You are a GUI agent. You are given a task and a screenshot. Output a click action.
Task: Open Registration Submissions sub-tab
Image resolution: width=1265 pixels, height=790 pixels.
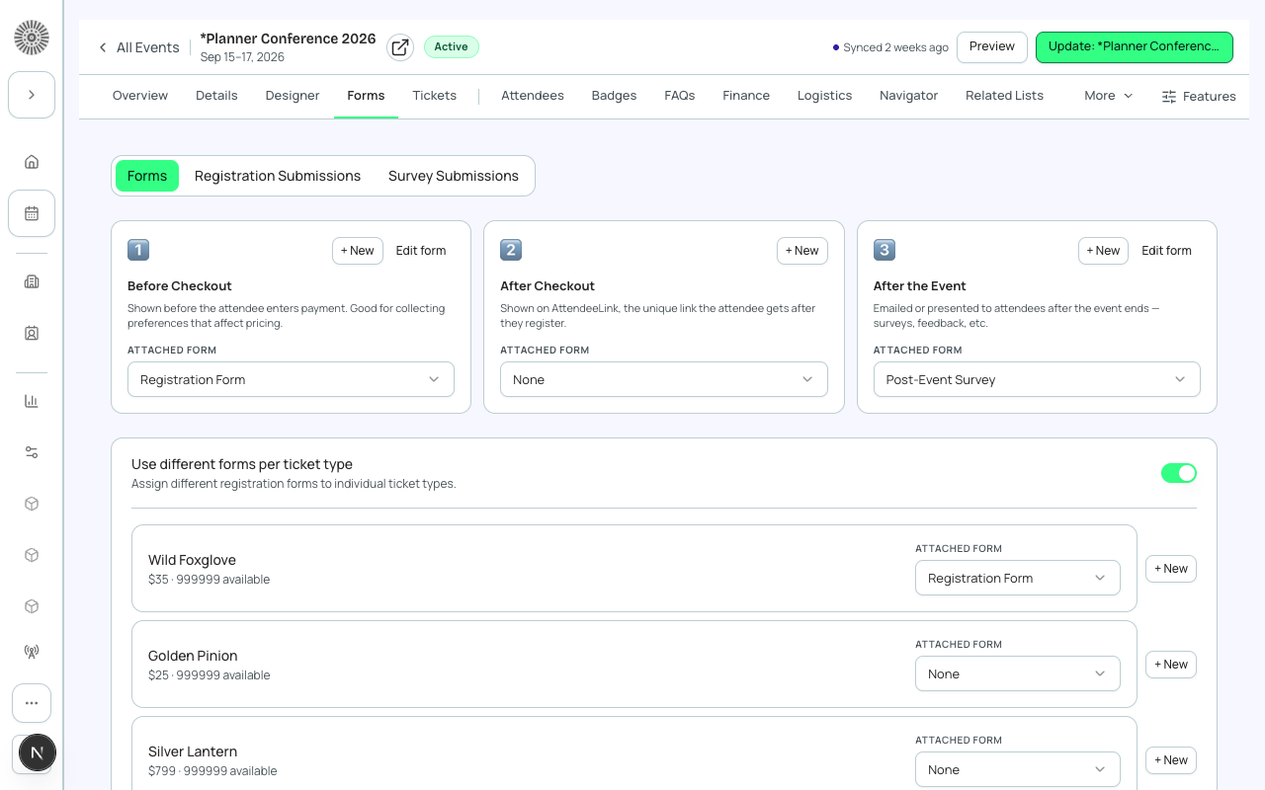(278, 176)
